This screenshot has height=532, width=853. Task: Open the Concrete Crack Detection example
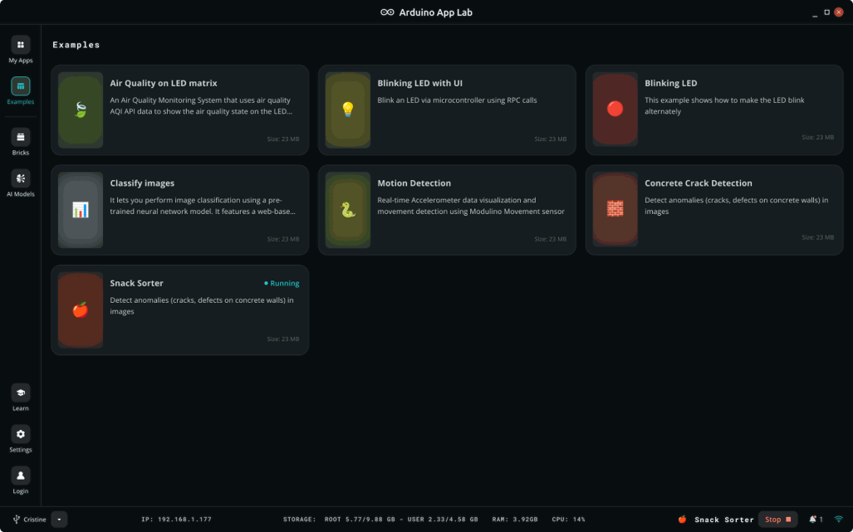pyautogui.click(x=714, y=210)
